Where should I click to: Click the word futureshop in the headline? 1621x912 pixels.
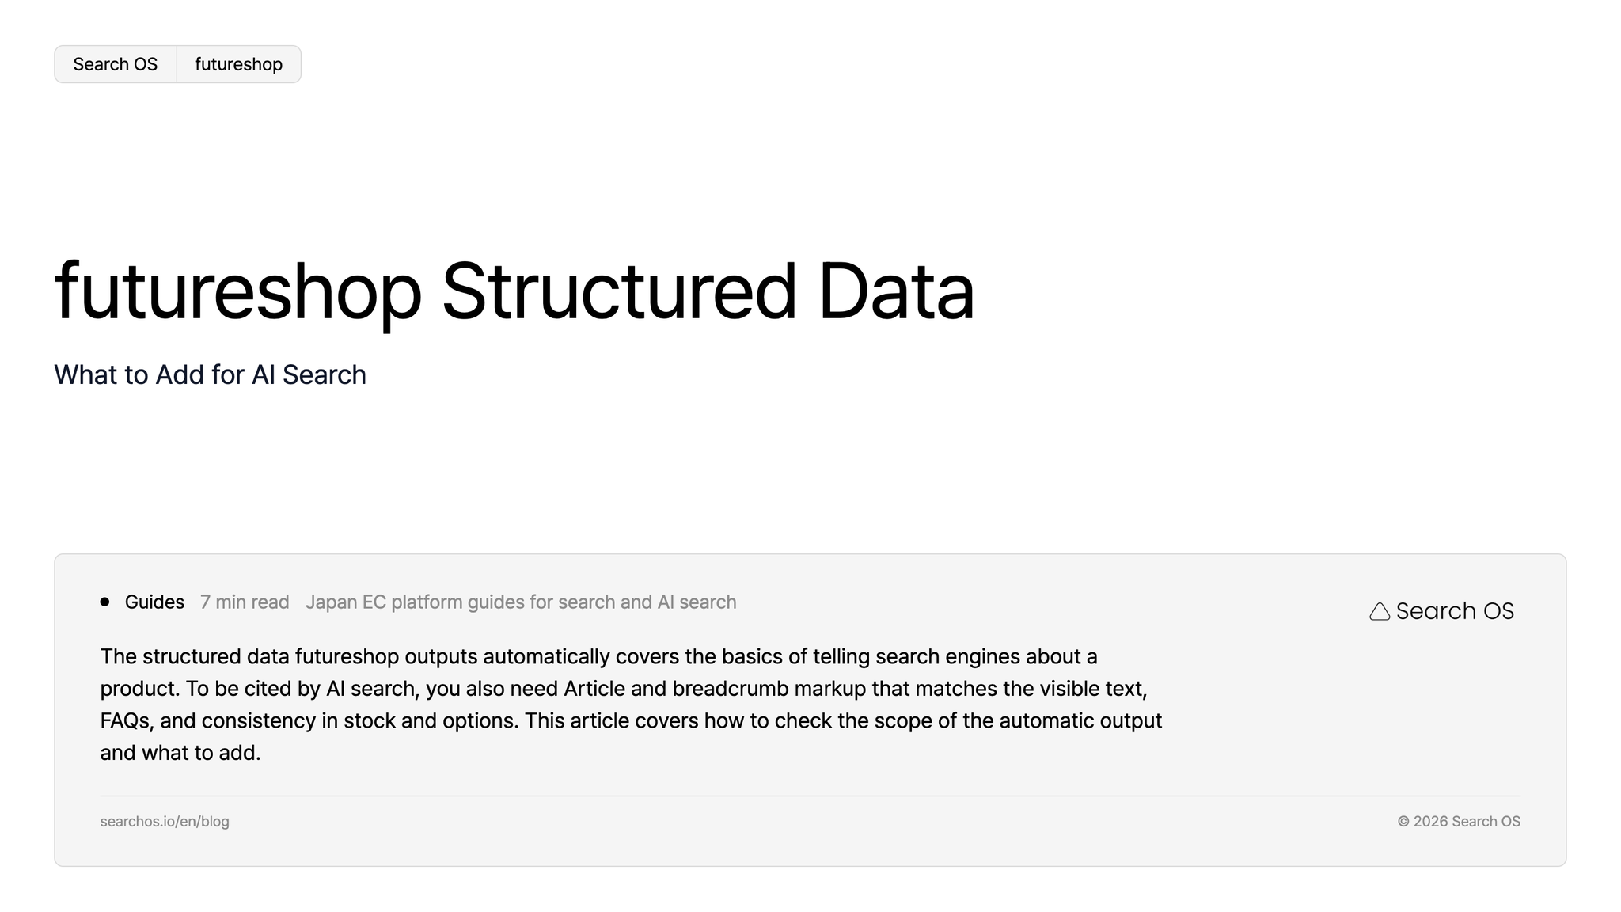tap(238, 291)
